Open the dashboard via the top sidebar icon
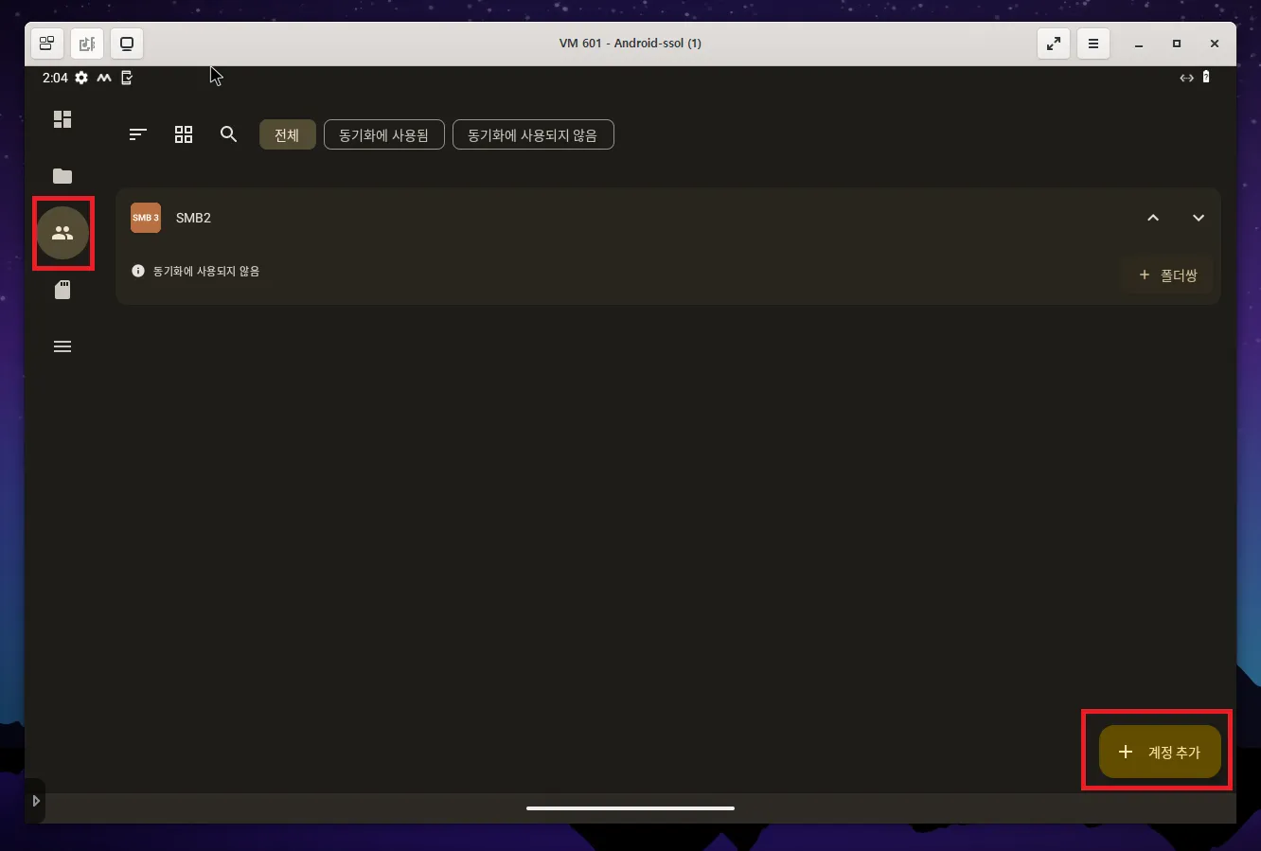The image size is (1261, 851). [62, 119]
